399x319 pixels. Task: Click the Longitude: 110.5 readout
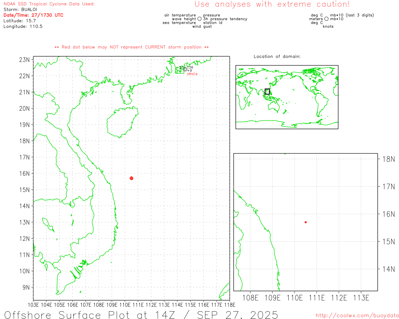click(23, 26)
